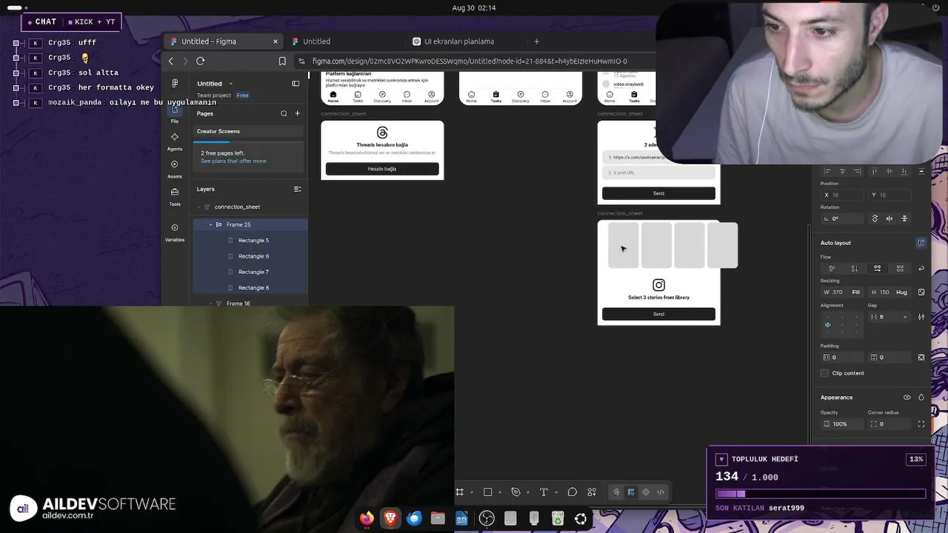Screen dimensions: 948x533
Task: Click Send button under Instagram stories
Action: [x=658, y=314]
